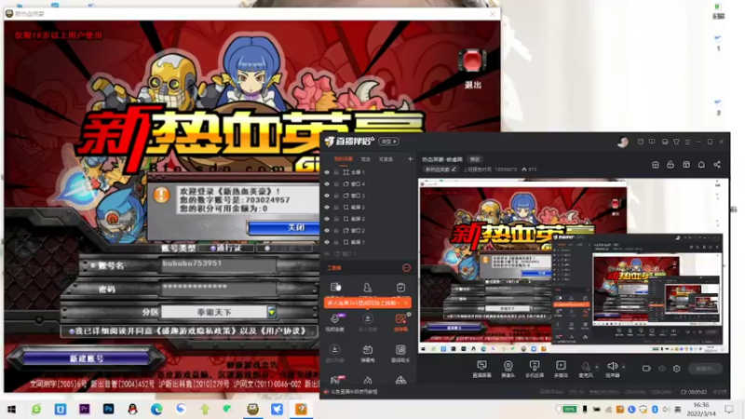Add a multimedia source from bottom toolbar

click(x=562, y=368)
